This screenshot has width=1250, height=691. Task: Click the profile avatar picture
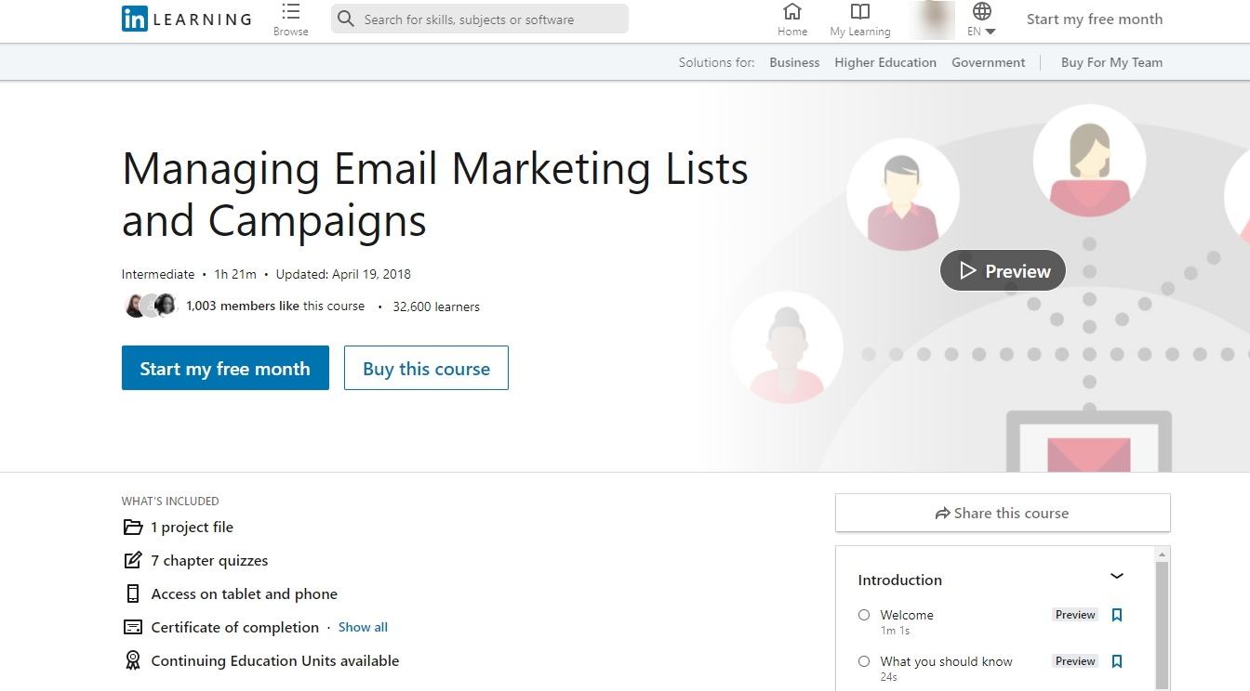tap(932, 20)
